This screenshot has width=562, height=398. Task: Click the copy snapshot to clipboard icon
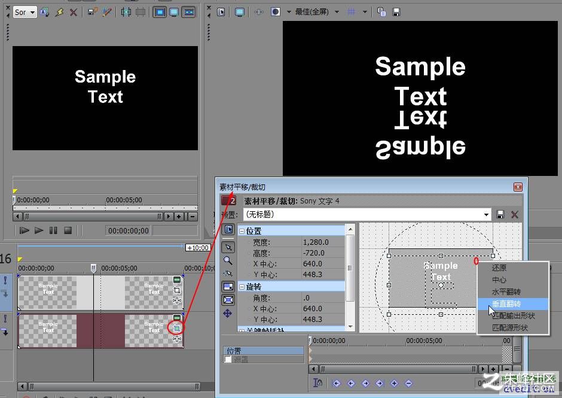[x=381, y=12]
